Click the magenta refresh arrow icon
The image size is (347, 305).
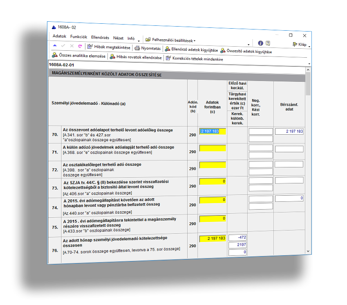(80, 46)
